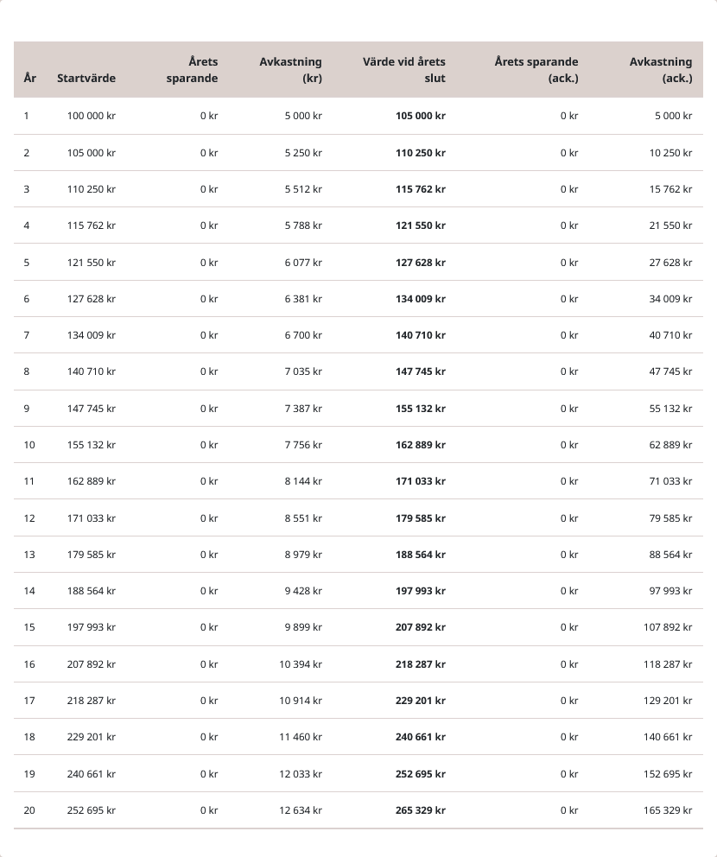Click the bold end value 207 892 kr
Screen dimensions: 717x857
coord(421,627)
